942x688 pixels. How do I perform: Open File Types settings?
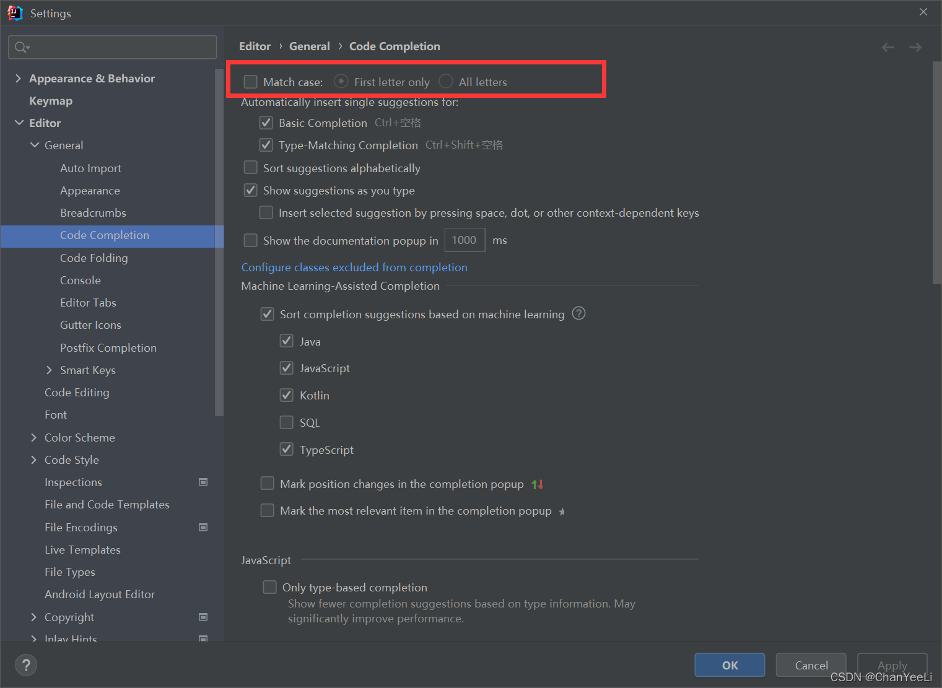70,572
